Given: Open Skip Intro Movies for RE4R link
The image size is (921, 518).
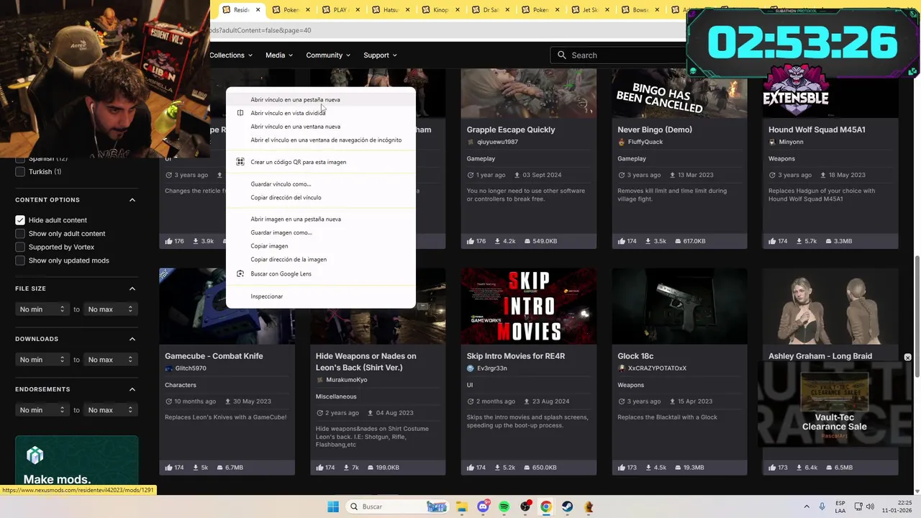Looking at the screenshot, I should (x=516, y=356).
